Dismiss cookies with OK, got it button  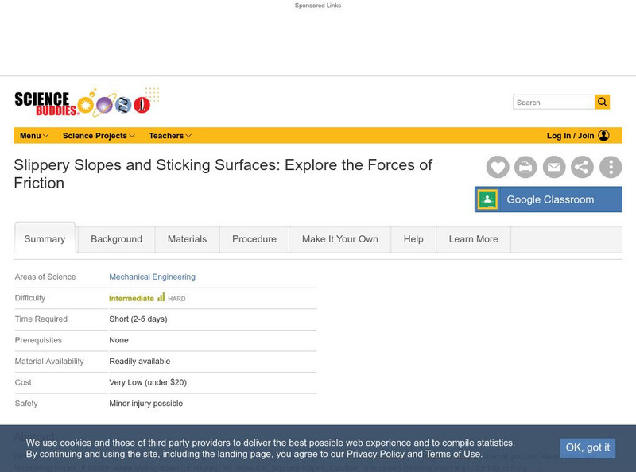588,448
